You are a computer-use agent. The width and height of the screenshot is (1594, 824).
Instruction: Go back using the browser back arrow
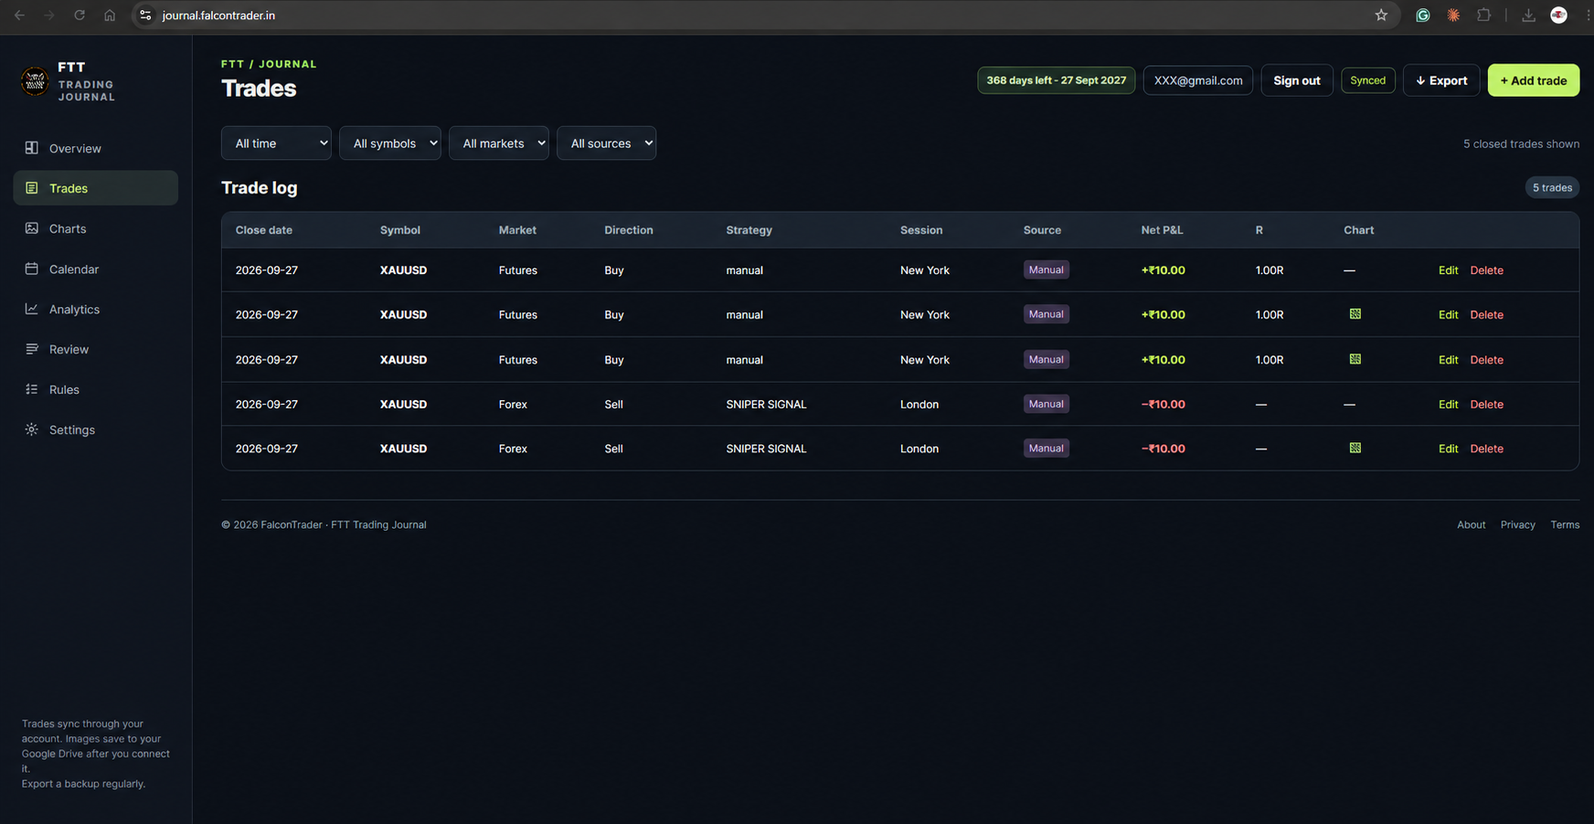tap(19, 16)
